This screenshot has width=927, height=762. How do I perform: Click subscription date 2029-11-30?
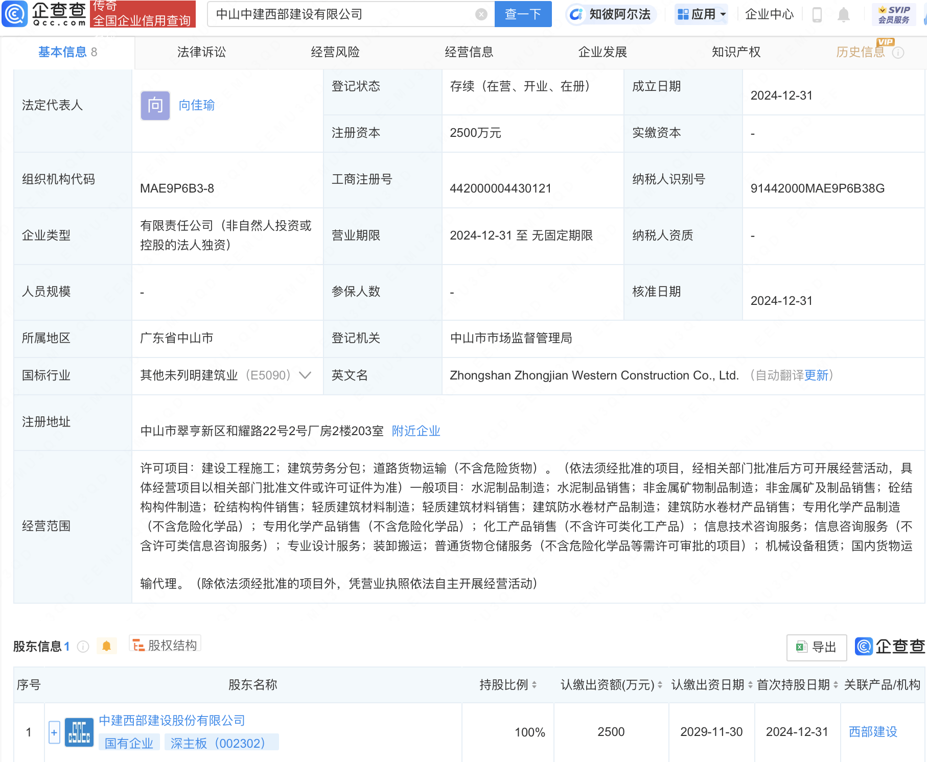click(x=711, y=732)
